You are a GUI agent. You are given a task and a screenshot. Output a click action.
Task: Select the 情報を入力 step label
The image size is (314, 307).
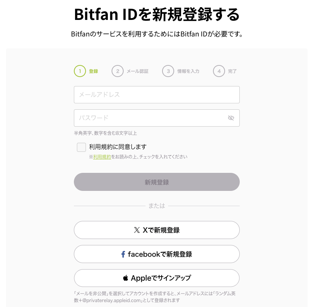pos(188,71)
